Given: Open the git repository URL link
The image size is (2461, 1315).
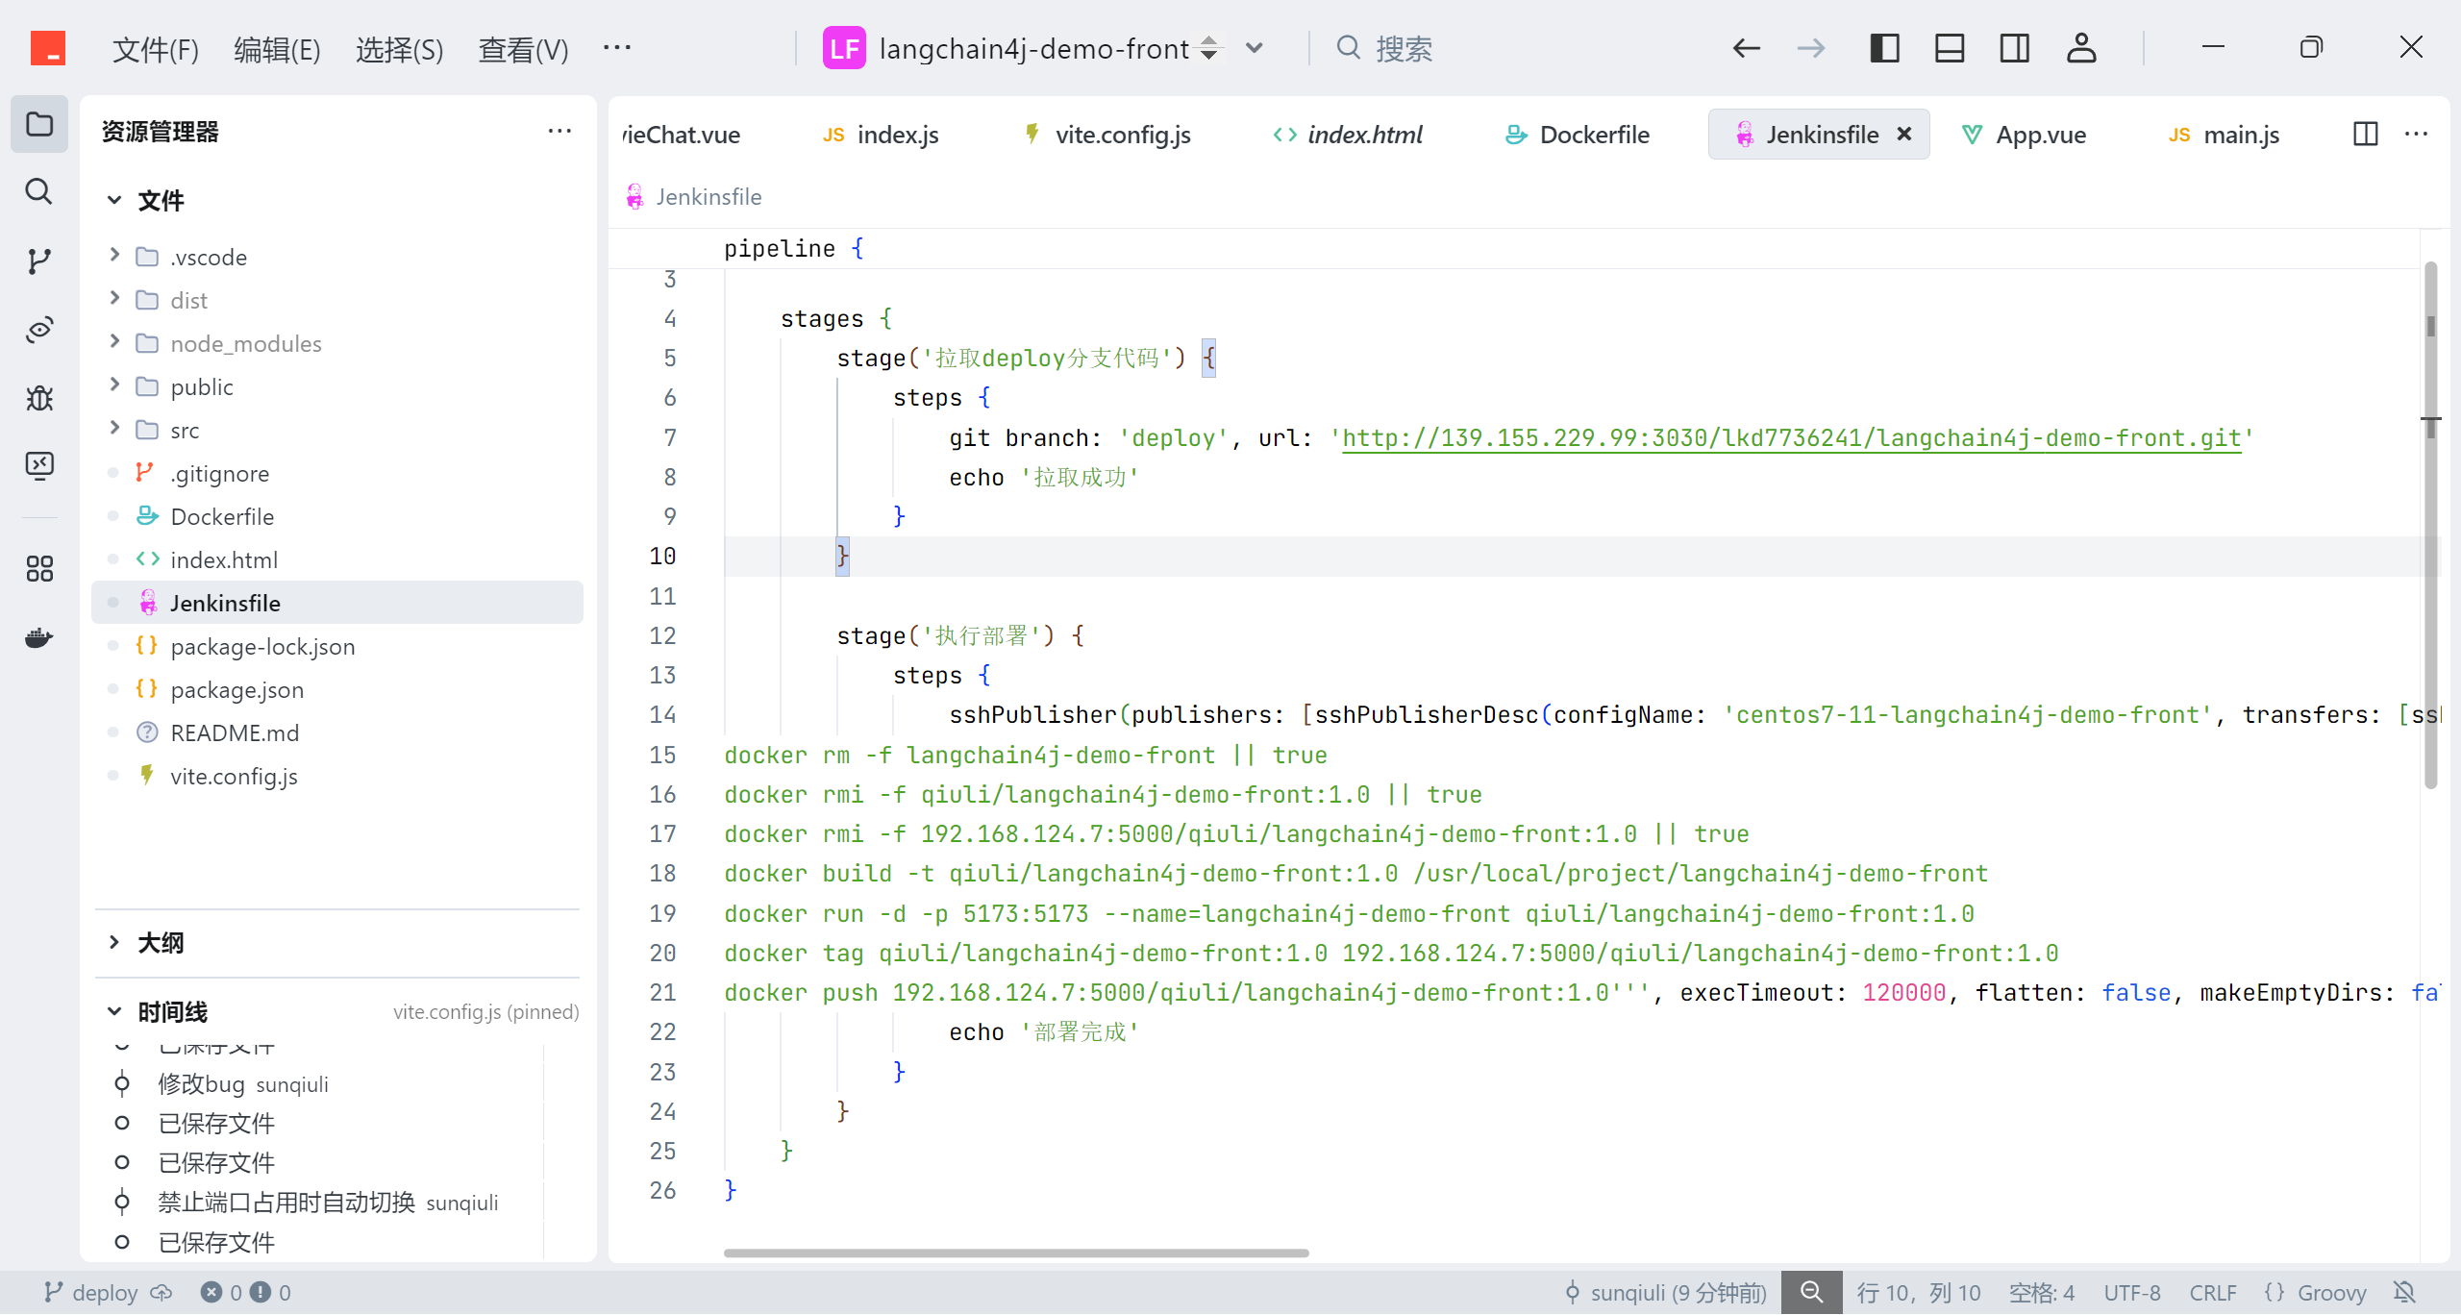Looking at the screenshot, I should [x=1790, y=438].
